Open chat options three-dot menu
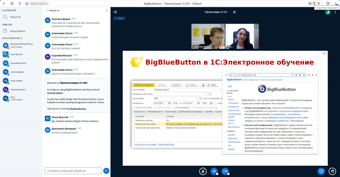The image size is (340, 177). (107, 11)
